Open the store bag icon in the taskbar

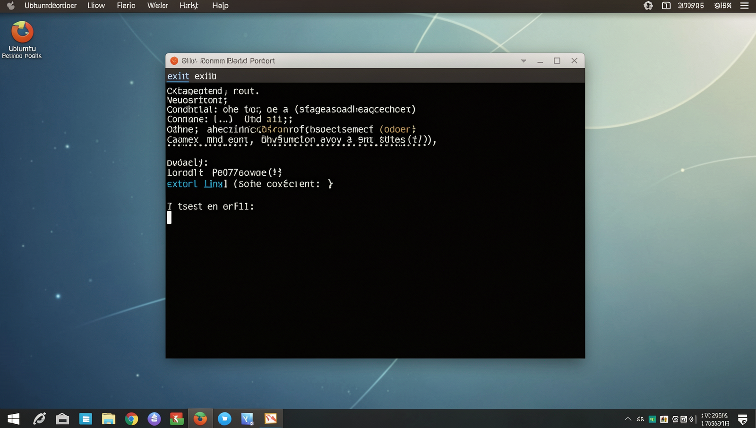[x=62, y=419]
